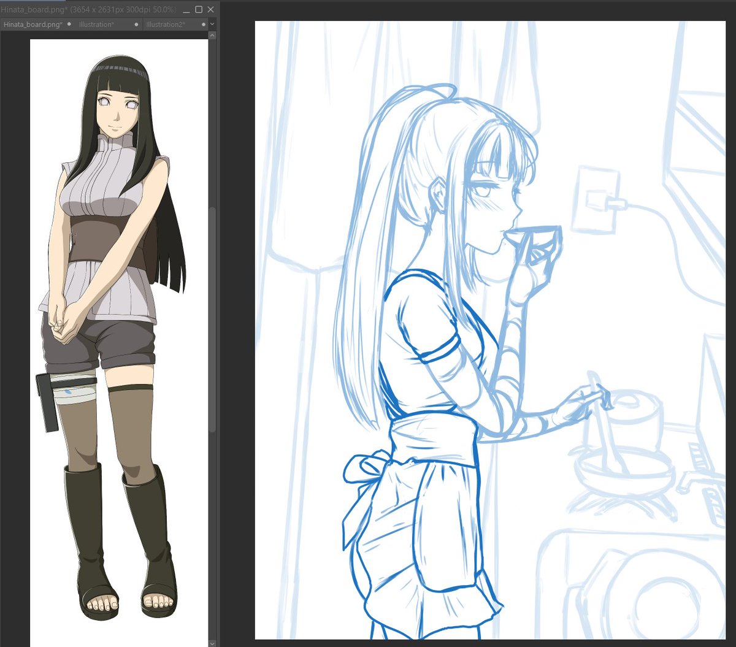Click the vertical scrollbar thumb in reference window
This screenshot has height=647, width=736.
click(x=212, y=319)
